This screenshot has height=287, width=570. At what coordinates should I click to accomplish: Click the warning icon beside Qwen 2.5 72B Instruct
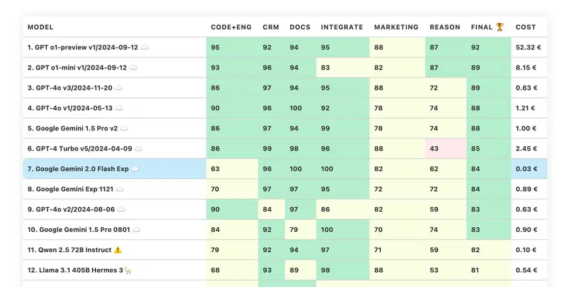118,250
